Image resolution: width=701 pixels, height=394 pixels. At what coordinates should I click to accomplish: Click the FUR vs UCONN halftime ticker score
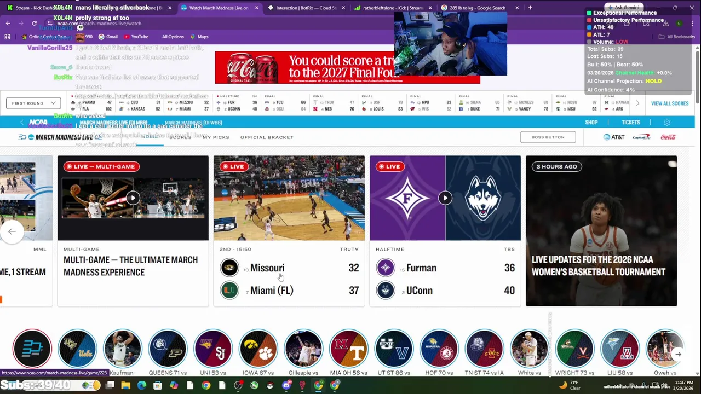tap(237, 103)
